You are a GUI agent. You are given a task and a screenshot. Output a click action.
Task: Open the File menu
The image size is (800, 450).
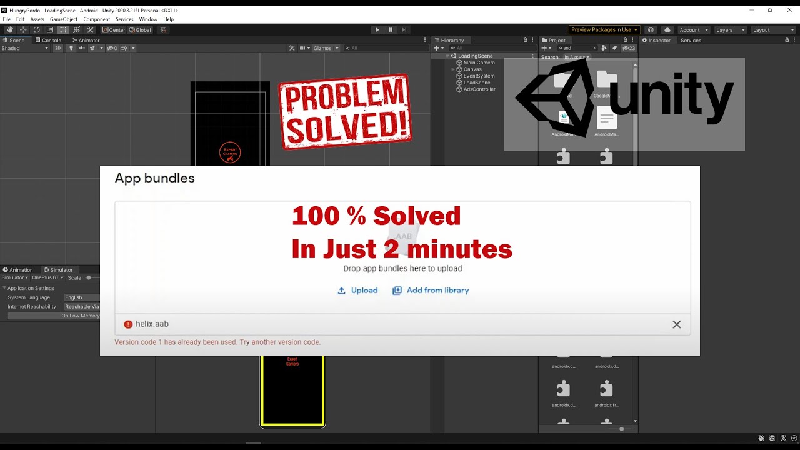pyautogui.click(x=7, y=19)
